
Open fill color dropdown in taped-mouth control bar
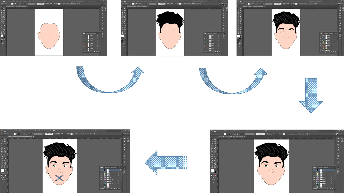(16, 134)
